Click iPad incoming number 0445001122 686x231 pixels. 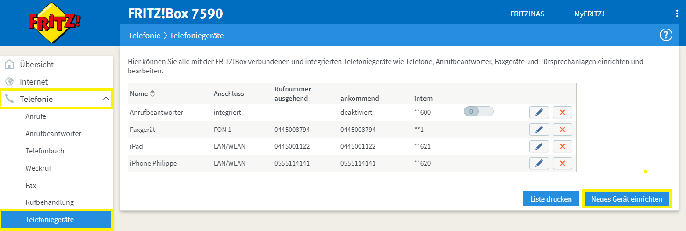click(x=358, y=146)
